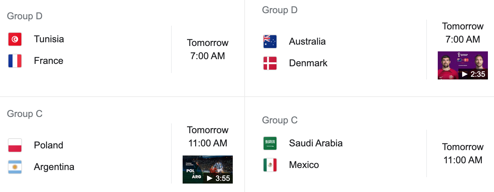Play the Poland vs Argentina preview video
The width and height of the screenshot is (494, 192).
(x=207, y=169)
